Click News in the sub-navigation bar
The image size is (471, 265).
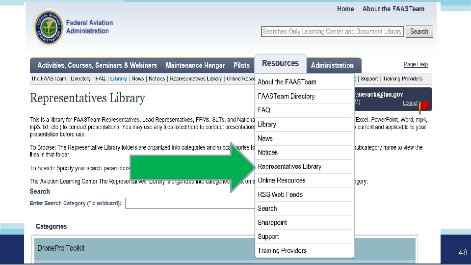pos(138,79)
